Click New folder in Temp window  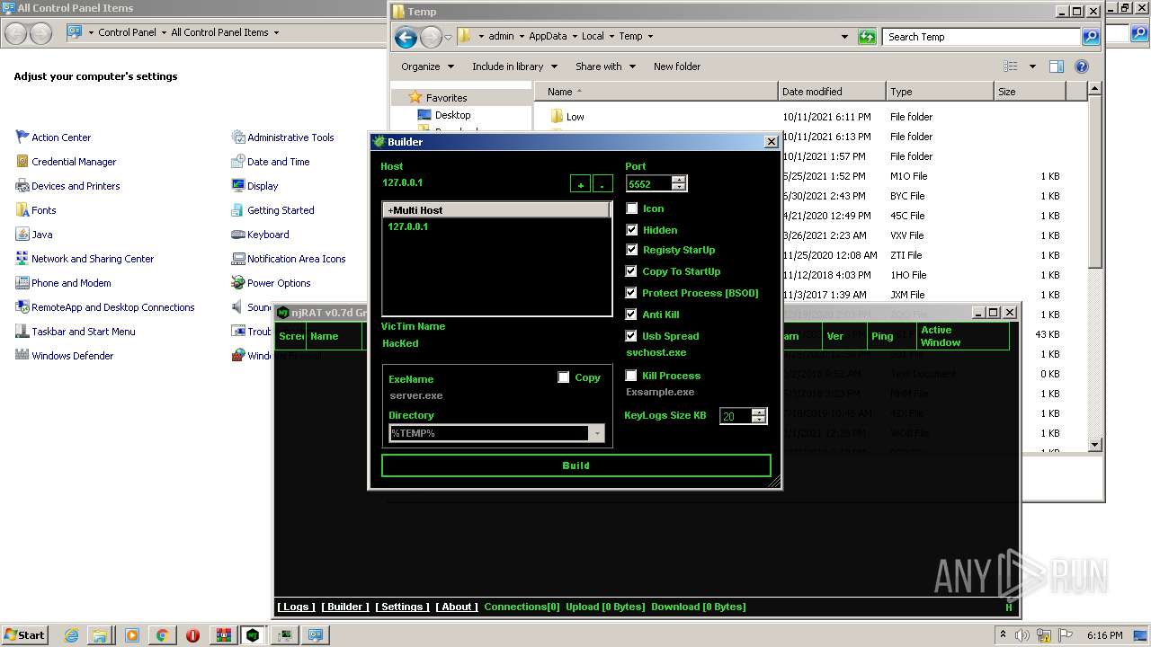pos(677,66)
